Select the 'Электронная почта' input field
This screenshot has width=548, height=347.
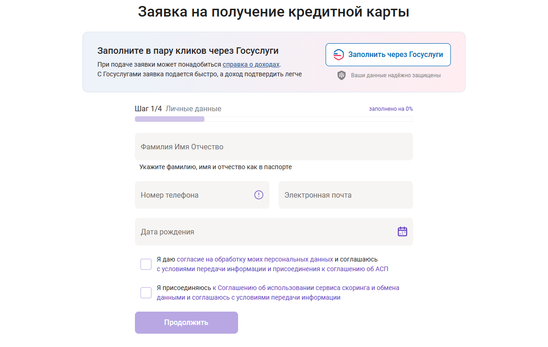pyautogui.click(x=345, y=195)
